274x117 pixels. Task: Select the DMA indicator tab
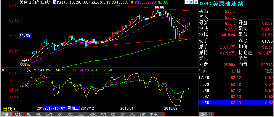(132, 115)
